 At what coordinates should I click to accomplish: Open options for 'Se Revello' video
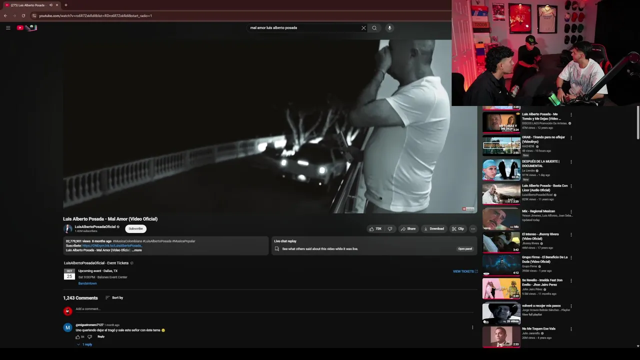click(x=571, y=280)
